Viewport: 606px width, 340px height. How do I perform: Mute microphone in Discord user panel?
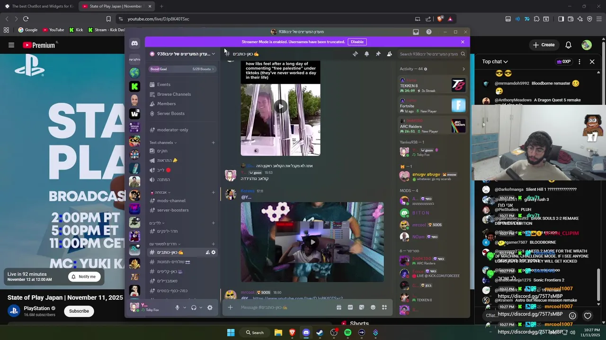[177, 307]
